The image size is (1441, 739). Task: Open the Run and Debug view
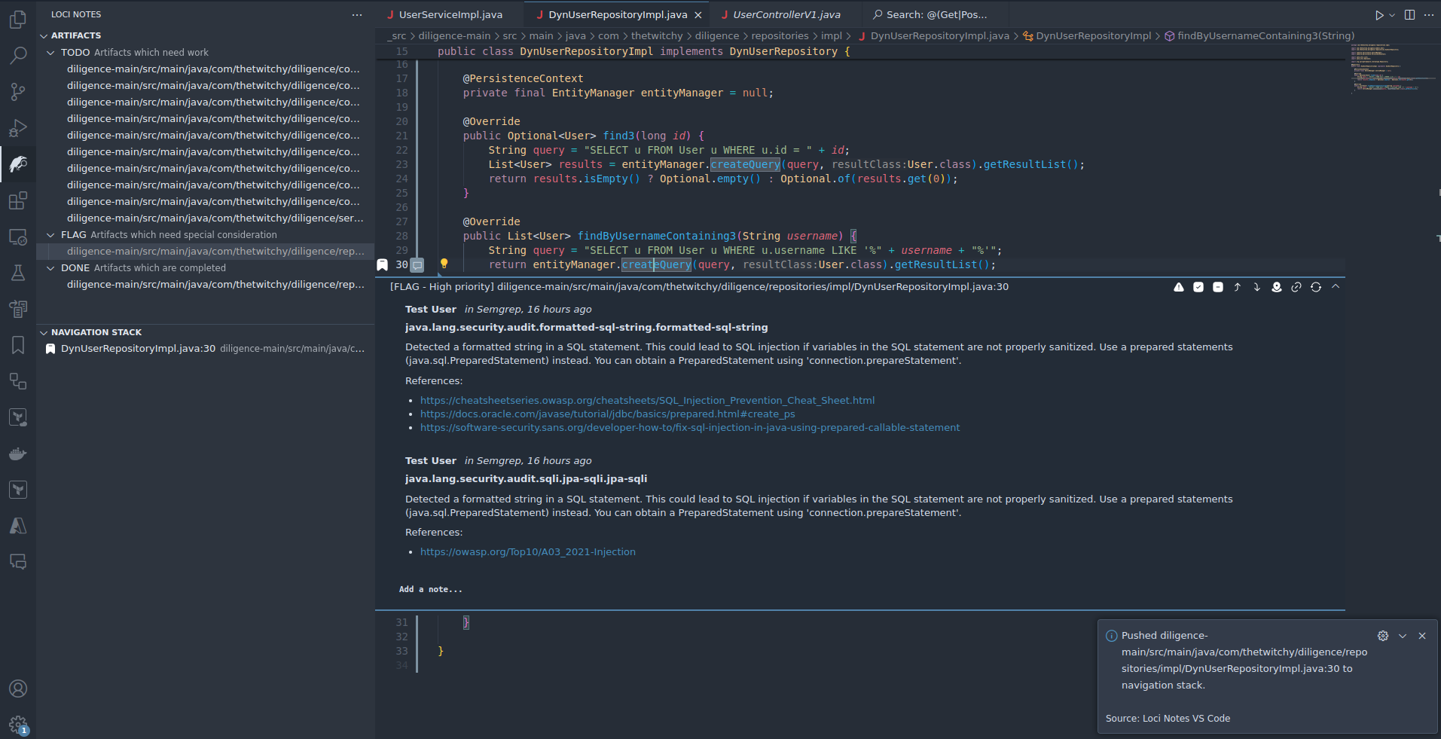coord(18,128)
